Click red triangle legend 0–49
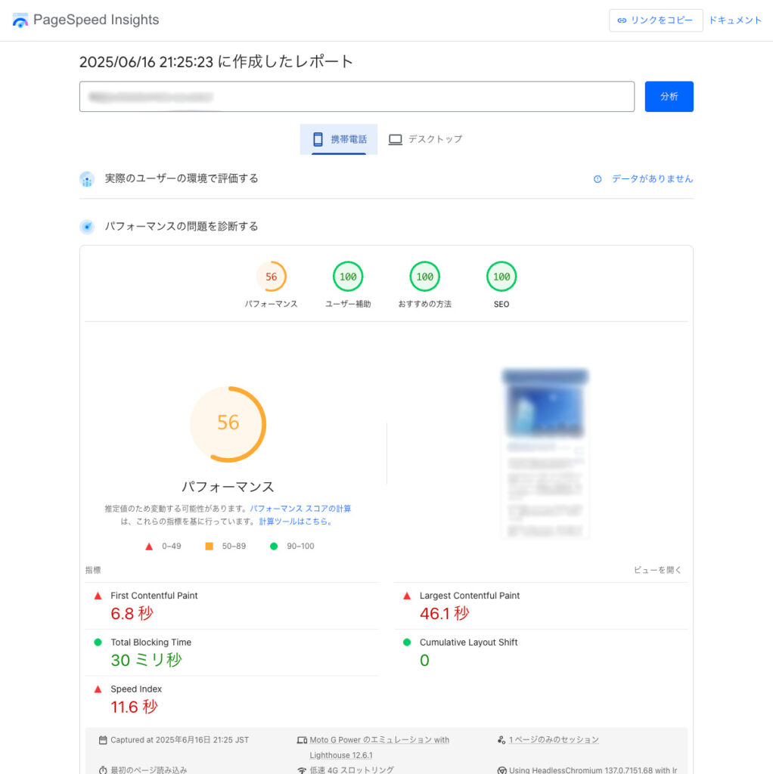 click(149, 546)
